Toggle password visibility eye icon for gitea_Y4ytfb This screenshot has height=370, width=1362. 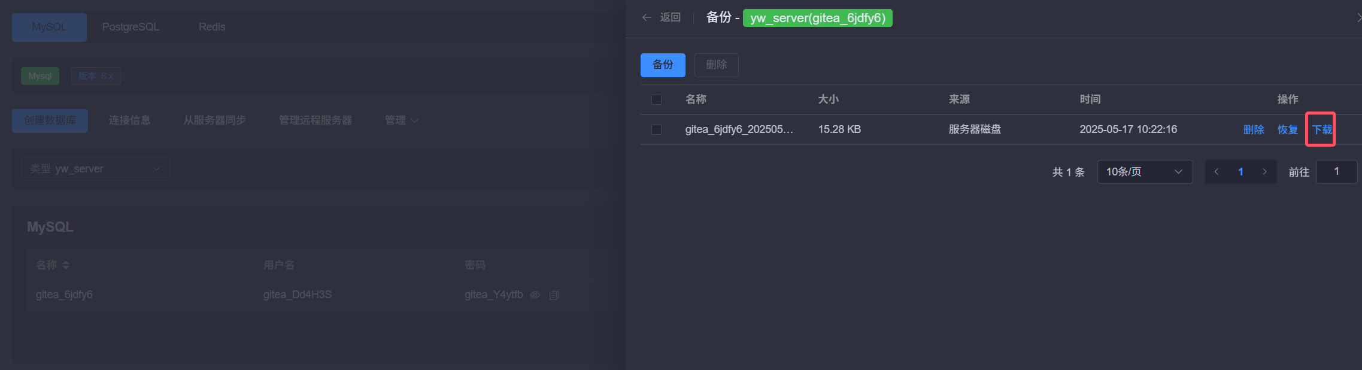tap(535, 295)
